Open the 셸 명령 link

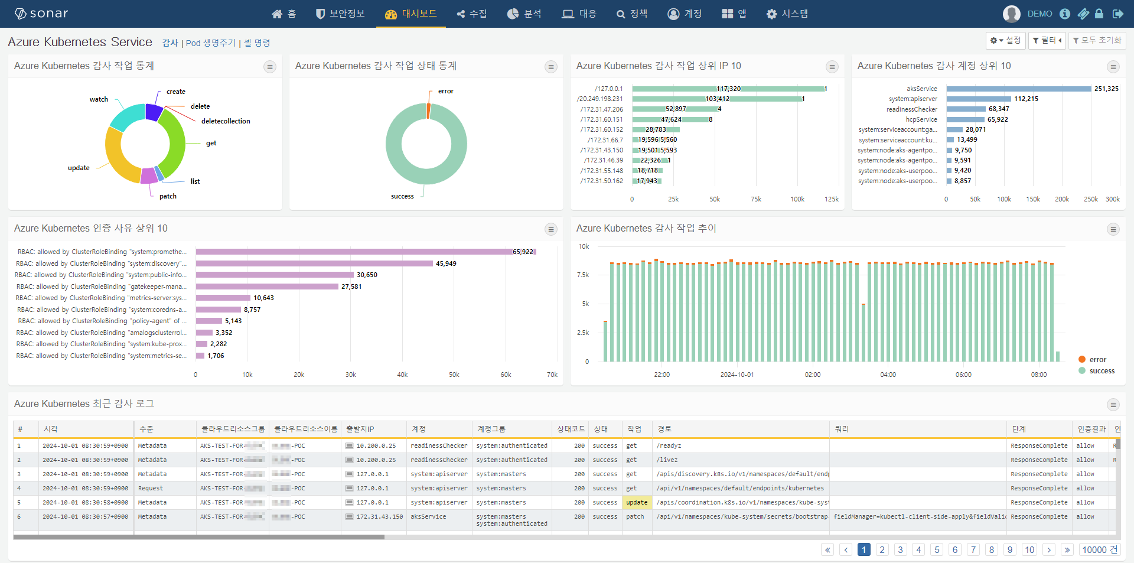(x=257, y=43)
